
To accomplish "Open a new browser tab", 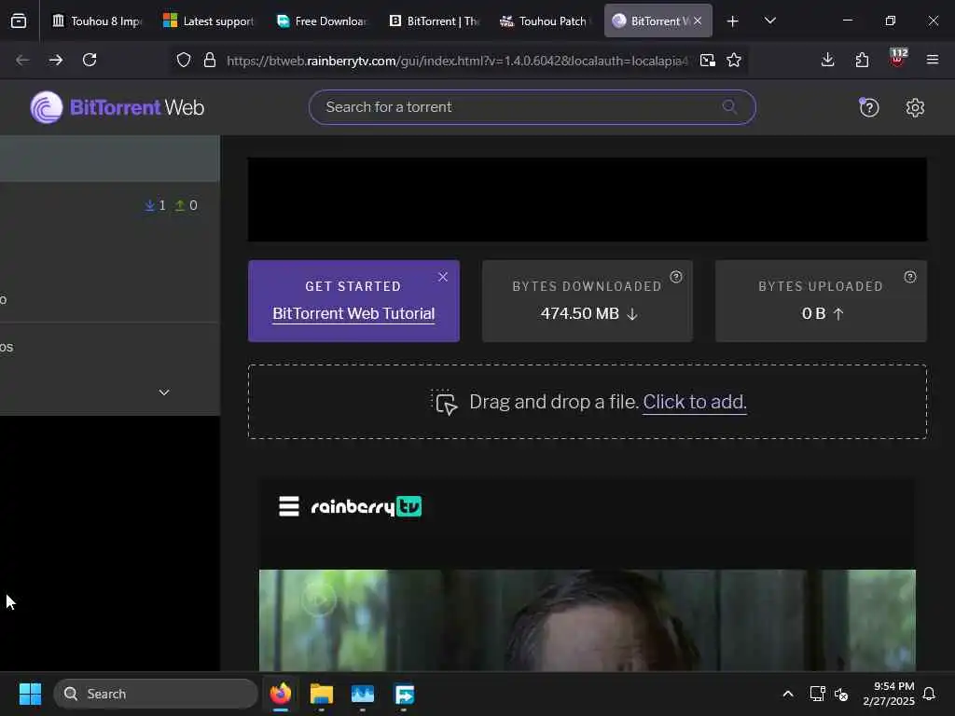I will click(x=733, y=21).
